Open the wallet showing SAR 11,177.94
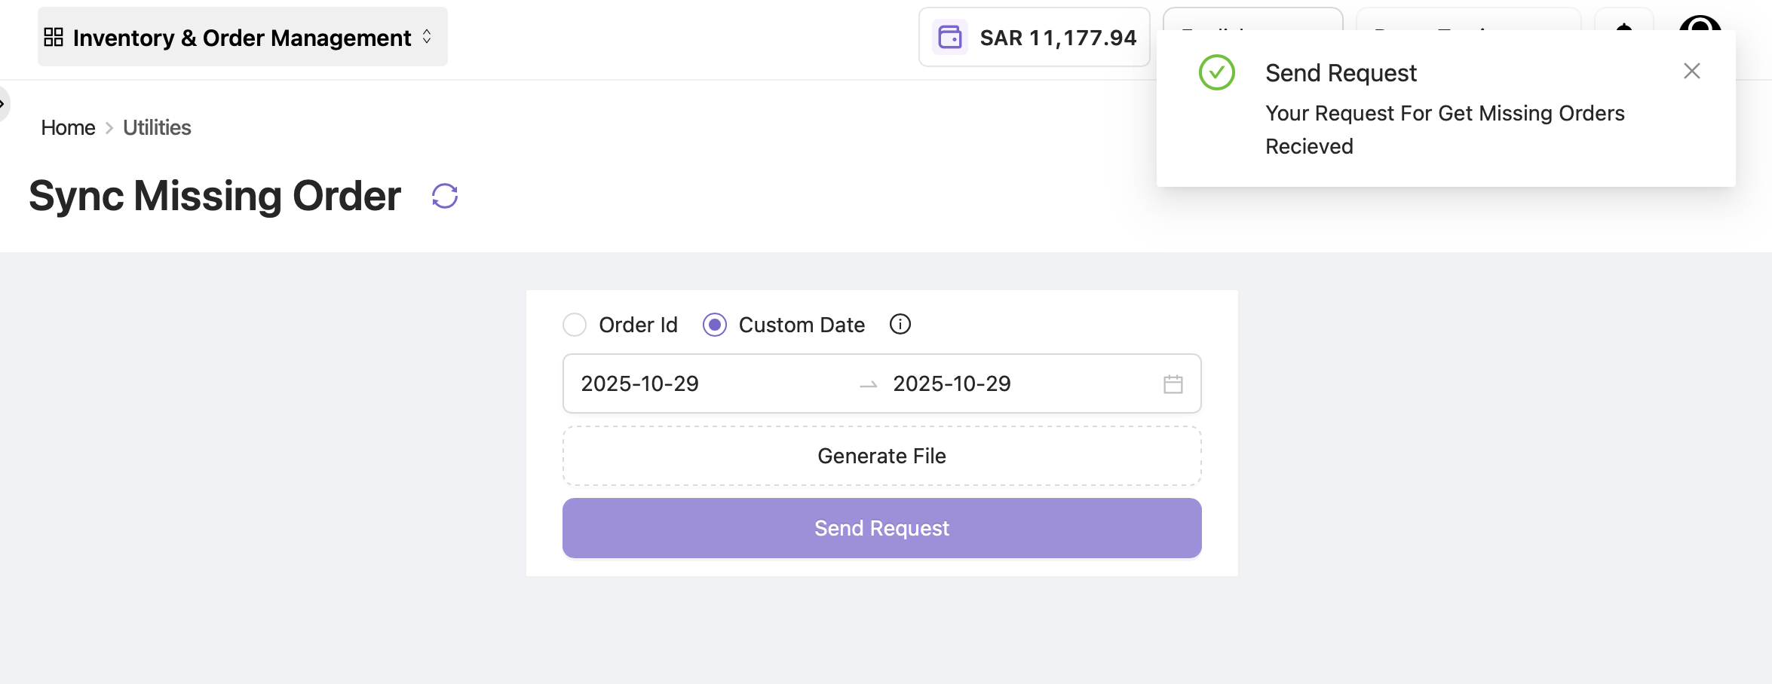This screenshot has width=1772, height=684. coord(1034,37)
